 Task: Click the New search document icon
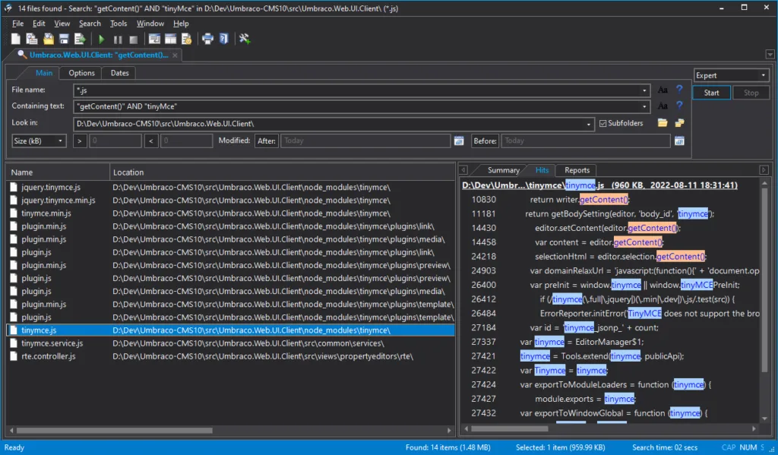pos(16,39)
